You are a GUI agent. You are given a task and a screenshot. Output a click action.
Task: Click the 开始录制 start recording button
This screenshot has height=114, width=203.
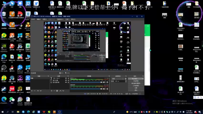click(136, 81)
